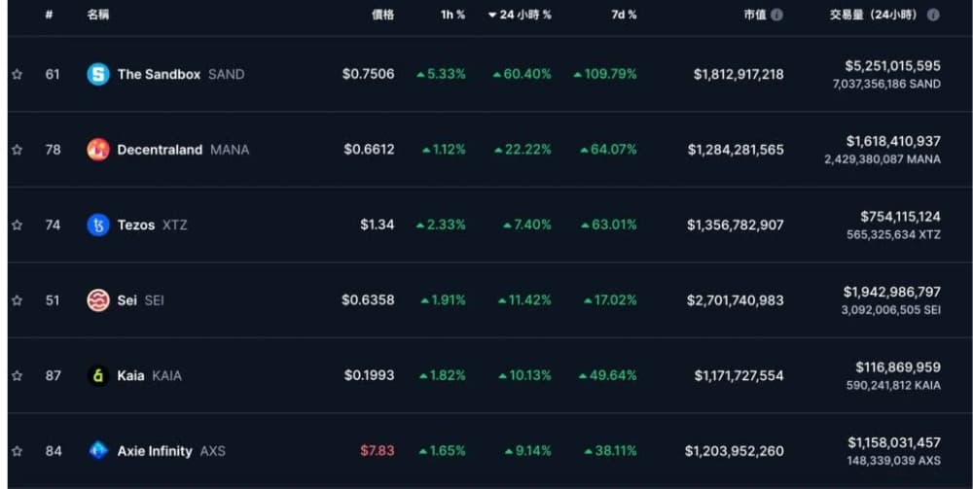Sort table by 7d % header

click(x=624, y=15)
